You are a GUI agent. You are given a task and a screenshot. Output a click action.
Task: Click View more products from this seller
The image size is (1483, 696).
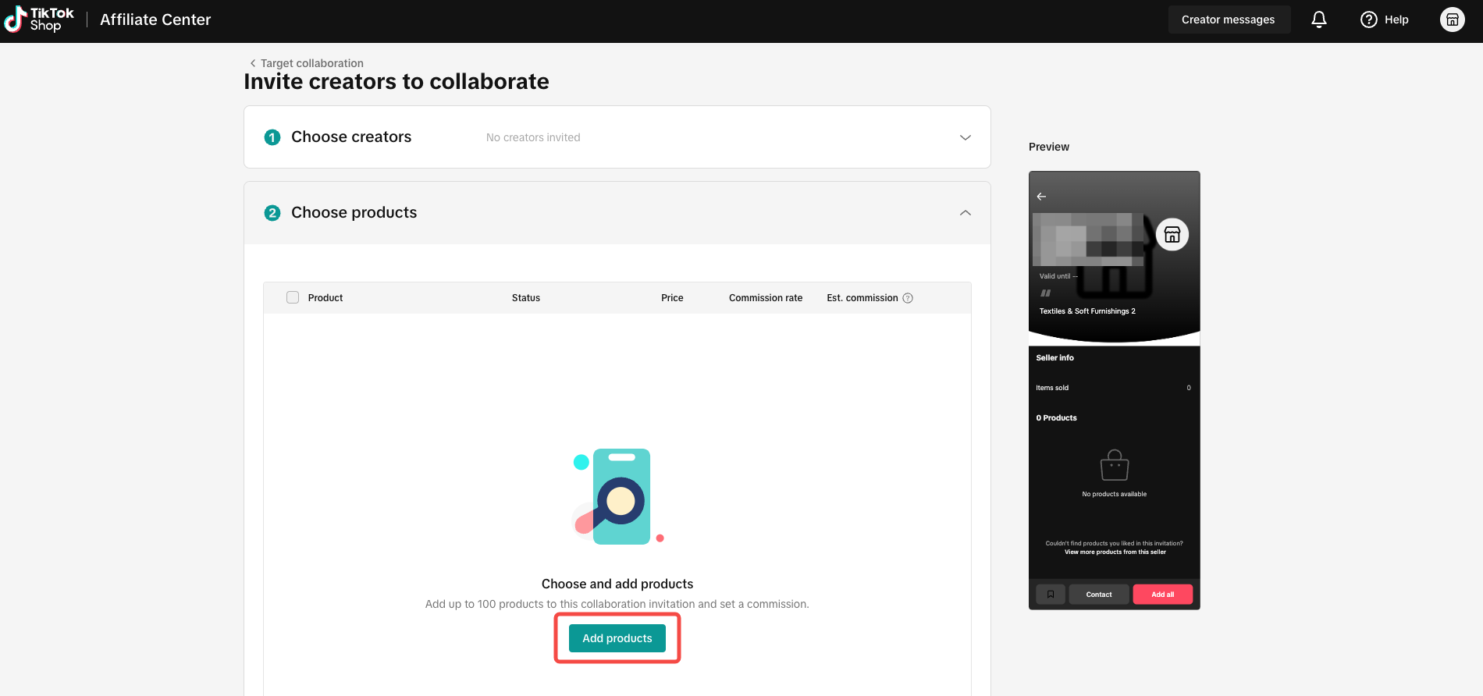pos(1115,552)
